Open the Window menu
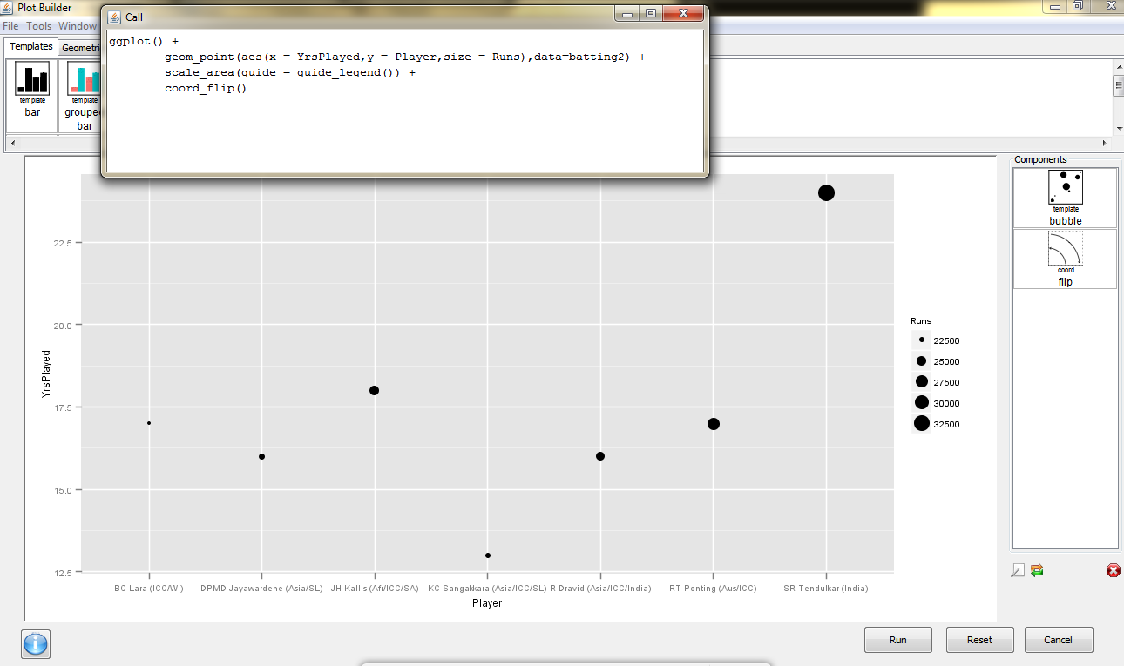The image size is (1124, 666). [x=77, y=26]
